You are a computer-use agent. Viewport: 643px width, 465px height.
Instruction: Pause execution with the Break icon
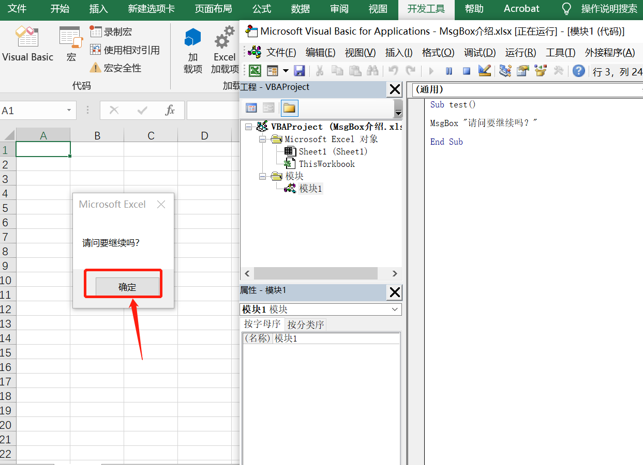[x=448, y=71]
